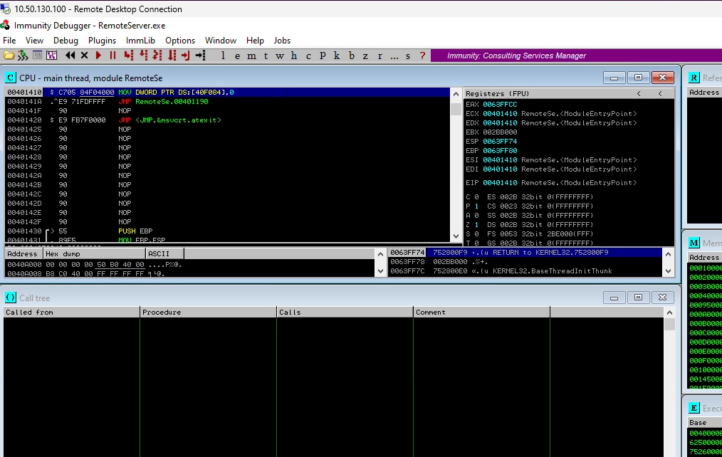Click the red question mark help icon
Screen dimensions: 722x457
pos(422,56)
